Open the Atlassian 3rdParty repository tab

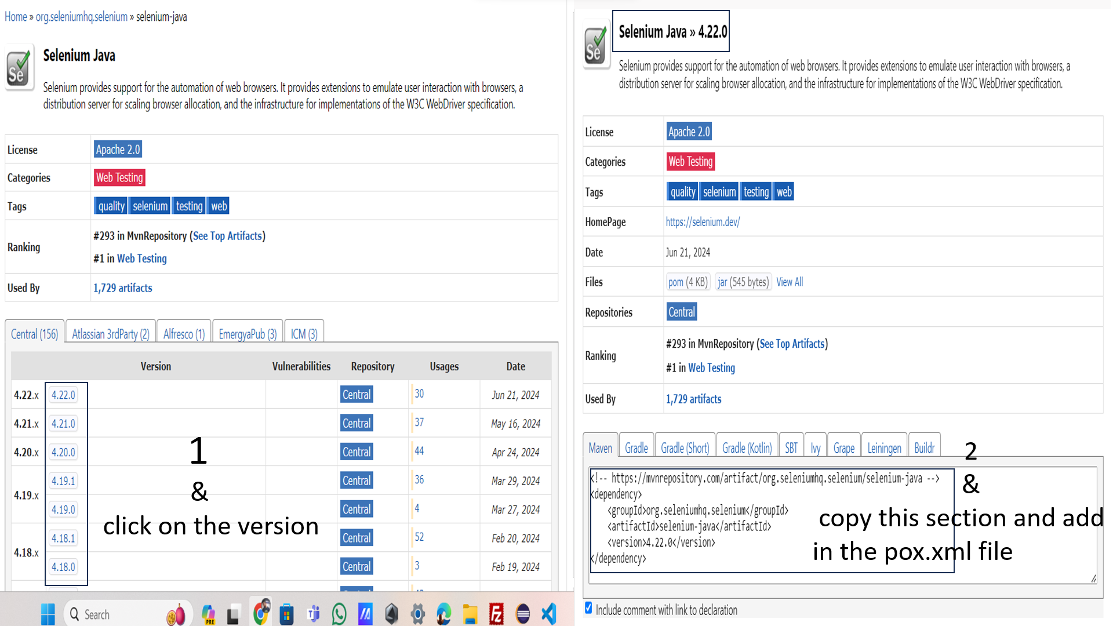click(x=110, y=334)
